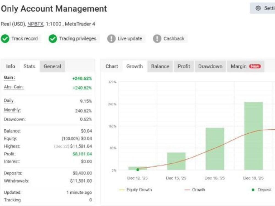The height and width of the screenshot is (206, 275).
Task: Select the Chart tab
Action: [x=112, y=66]
